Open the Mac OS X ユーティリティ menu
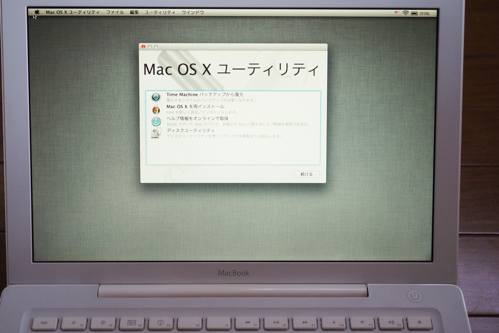This screenshot has width=499, height=333. tap(72, 12)
